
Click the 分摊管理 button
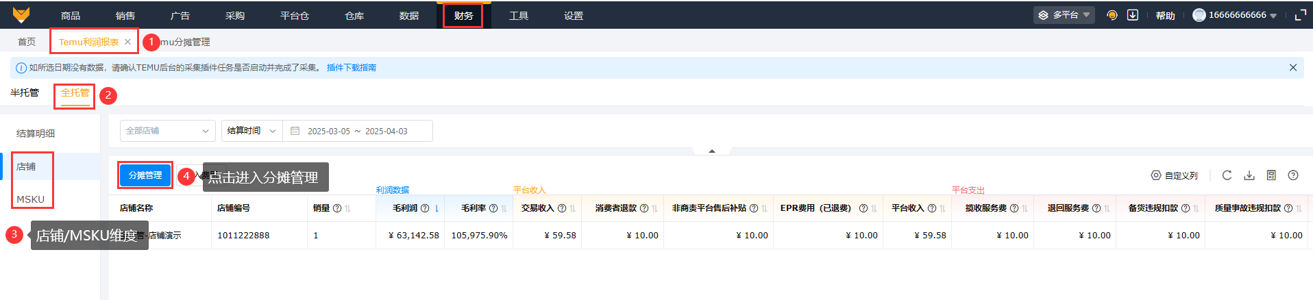(145, 175)
